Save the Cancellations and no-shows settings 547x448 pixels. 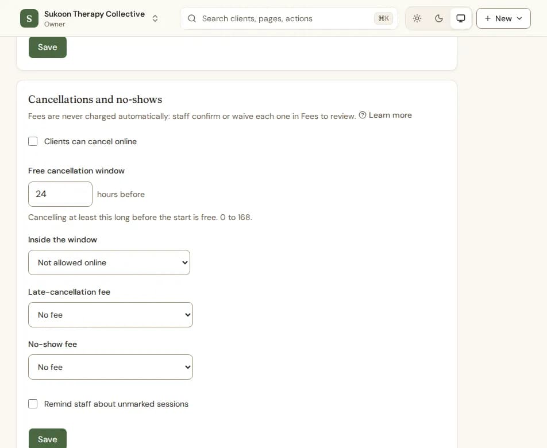point(48,439)
